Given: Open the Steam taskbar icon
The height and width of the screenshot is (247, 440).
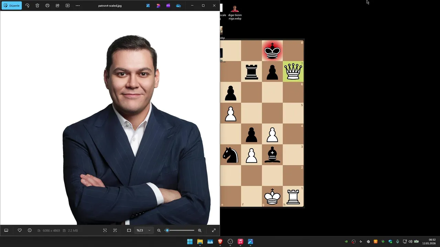Looking at the screenshot, I should (230, 242).
